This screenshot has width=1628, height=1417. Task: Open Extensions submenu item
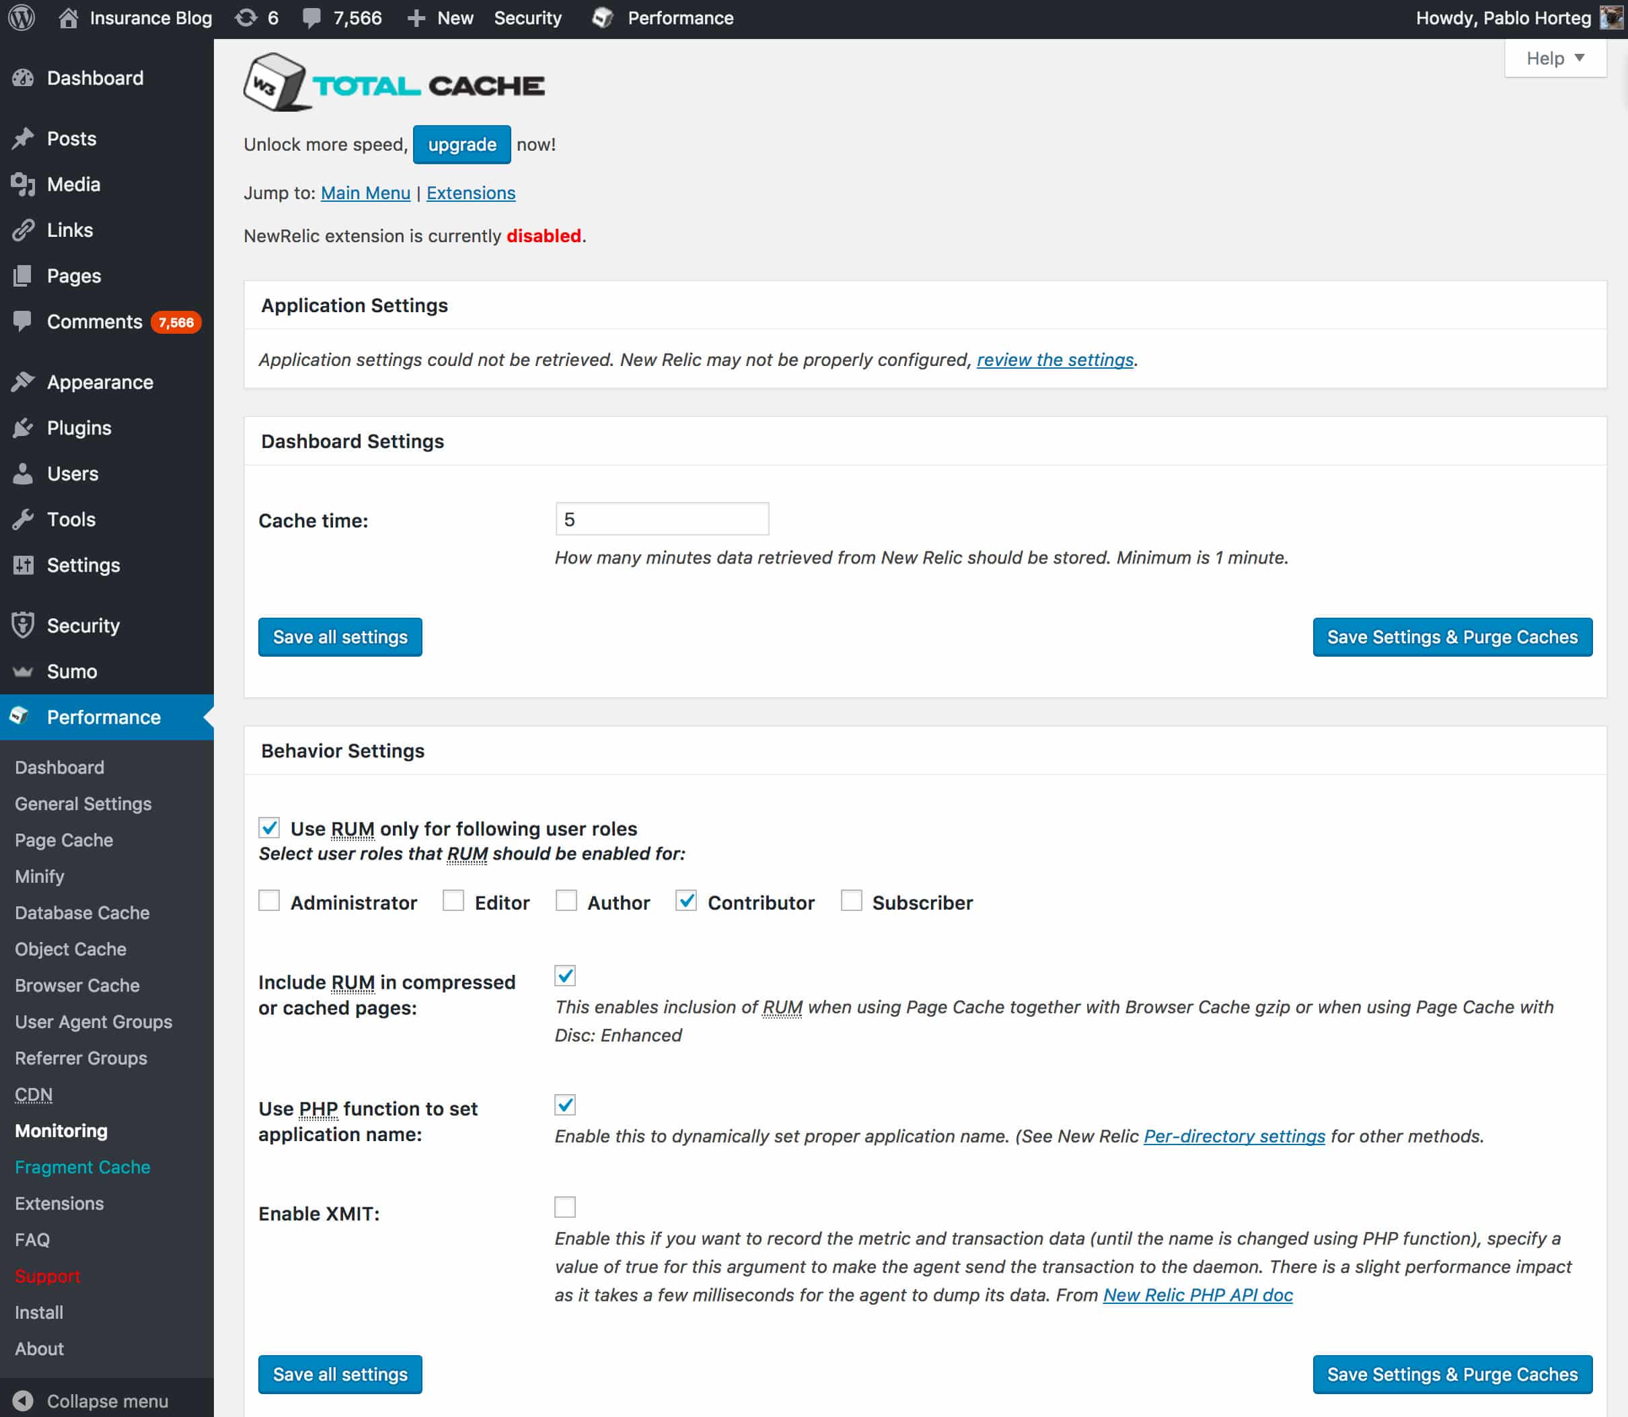coord(59,1204)
